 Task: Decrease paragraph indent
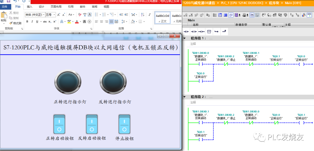click(x=121, y=15)
